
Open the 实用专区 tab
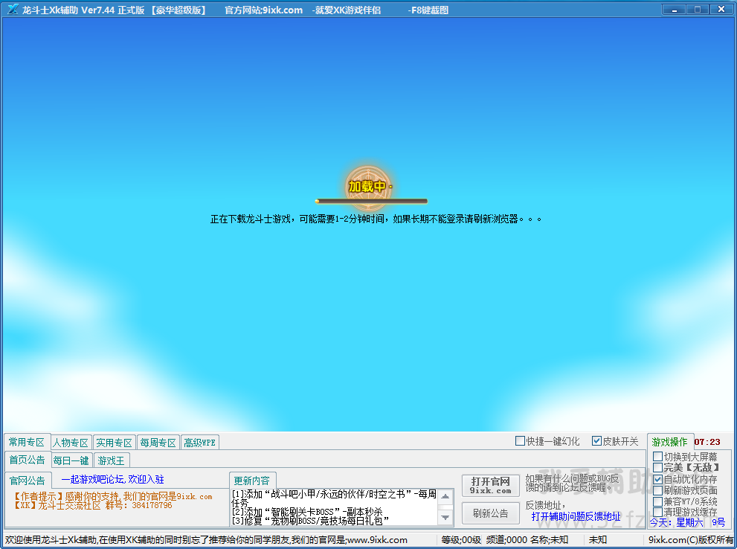tap(114, 443)
